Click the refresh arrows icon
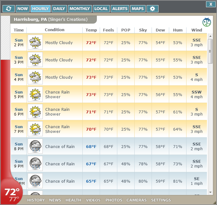 pyautogui.click(x=8, y=9)
